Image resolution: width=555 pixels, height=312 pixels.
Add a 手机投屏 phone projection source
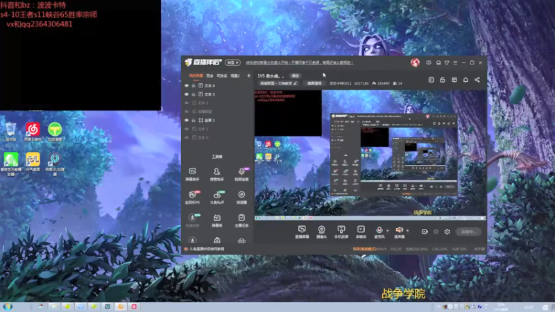point(341,232)
